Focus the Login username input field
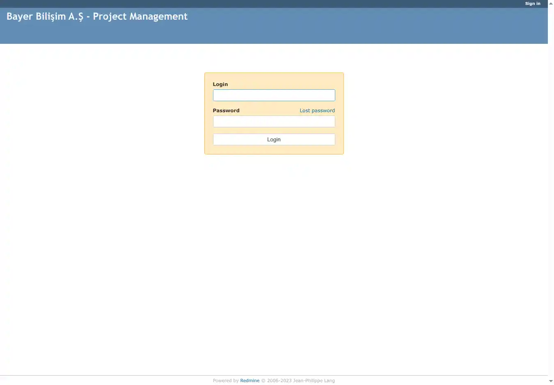The width and height of the screenshot is (554, 385). coord(274,95)
